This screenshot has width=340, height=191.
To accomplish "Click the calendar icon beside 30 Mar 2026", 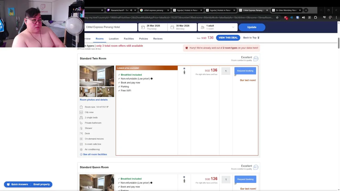I will pos(172,27).
